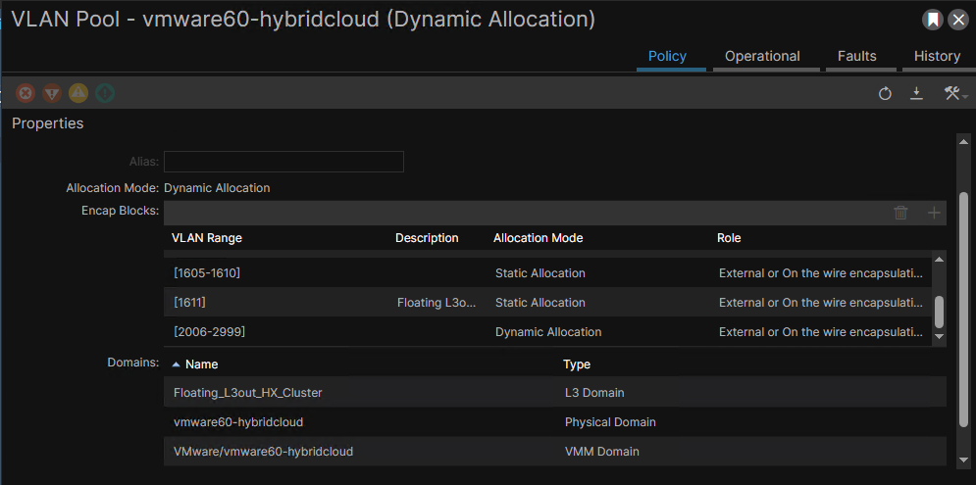Screen dimensions: 976x485
Task: Click the L3 Domain type cell
Action: coord(594,392)
